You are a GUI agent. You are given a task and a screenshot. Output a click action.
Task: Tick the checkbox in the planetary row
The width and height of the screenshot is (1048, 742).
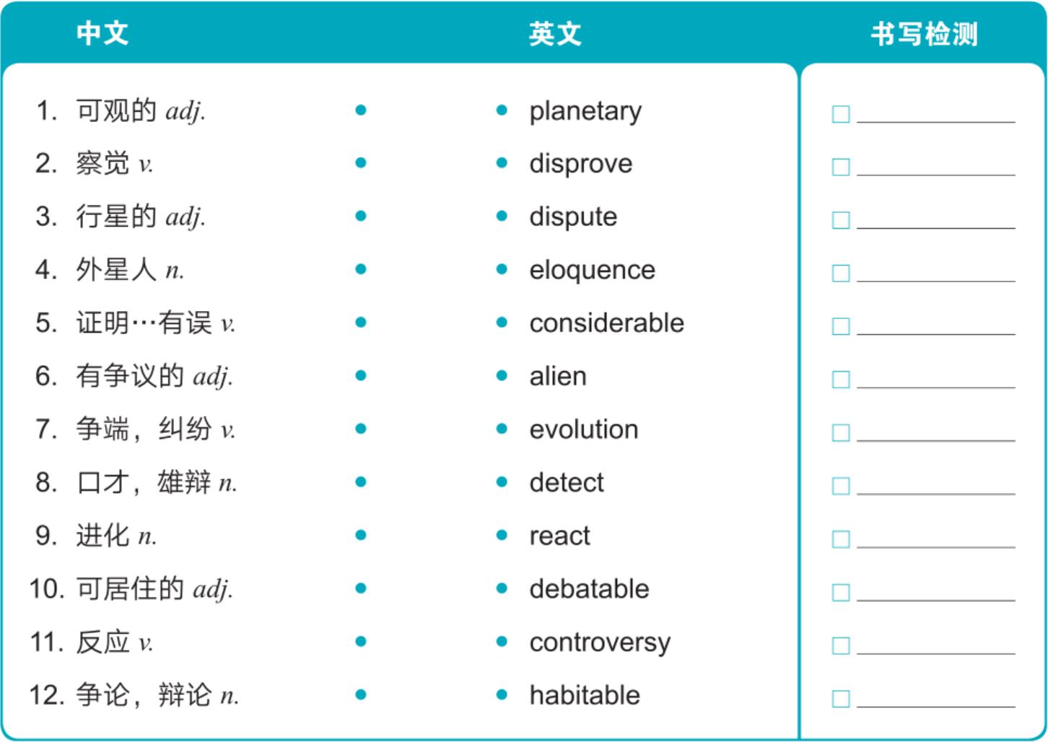tap(841, 114)
